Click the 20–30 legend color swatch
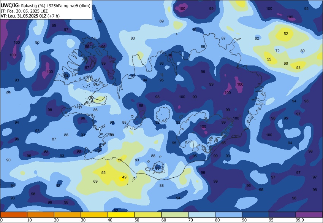 67,215
